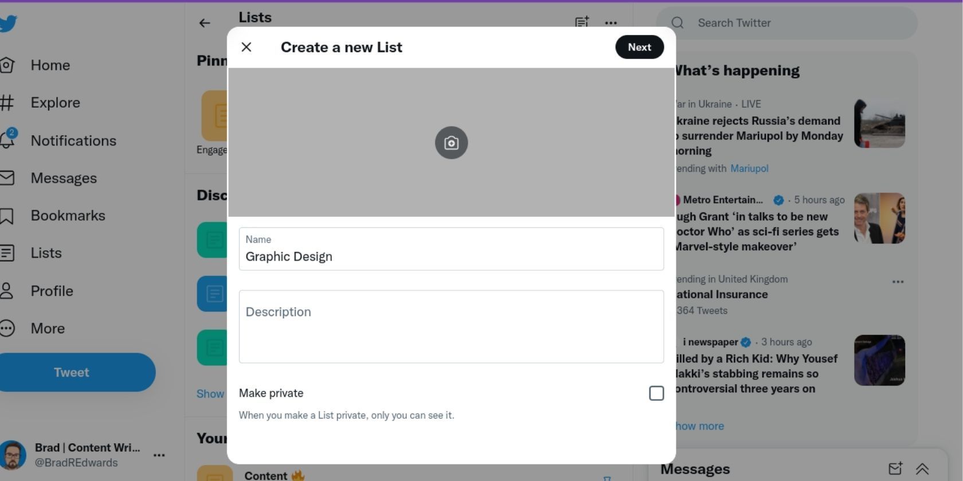Open account options next to BradREdwards
This screenshot has width=963, height=481.
tap(159, 455)
